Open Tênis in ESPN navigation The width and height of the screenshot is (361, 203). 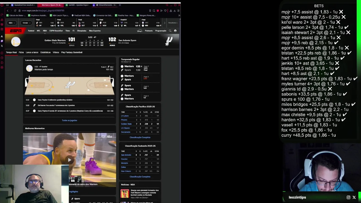point(68,31)
